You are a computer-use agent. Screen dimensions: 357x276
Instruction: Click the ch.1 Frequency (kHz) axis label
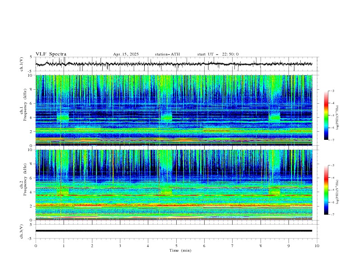(23, 105)
